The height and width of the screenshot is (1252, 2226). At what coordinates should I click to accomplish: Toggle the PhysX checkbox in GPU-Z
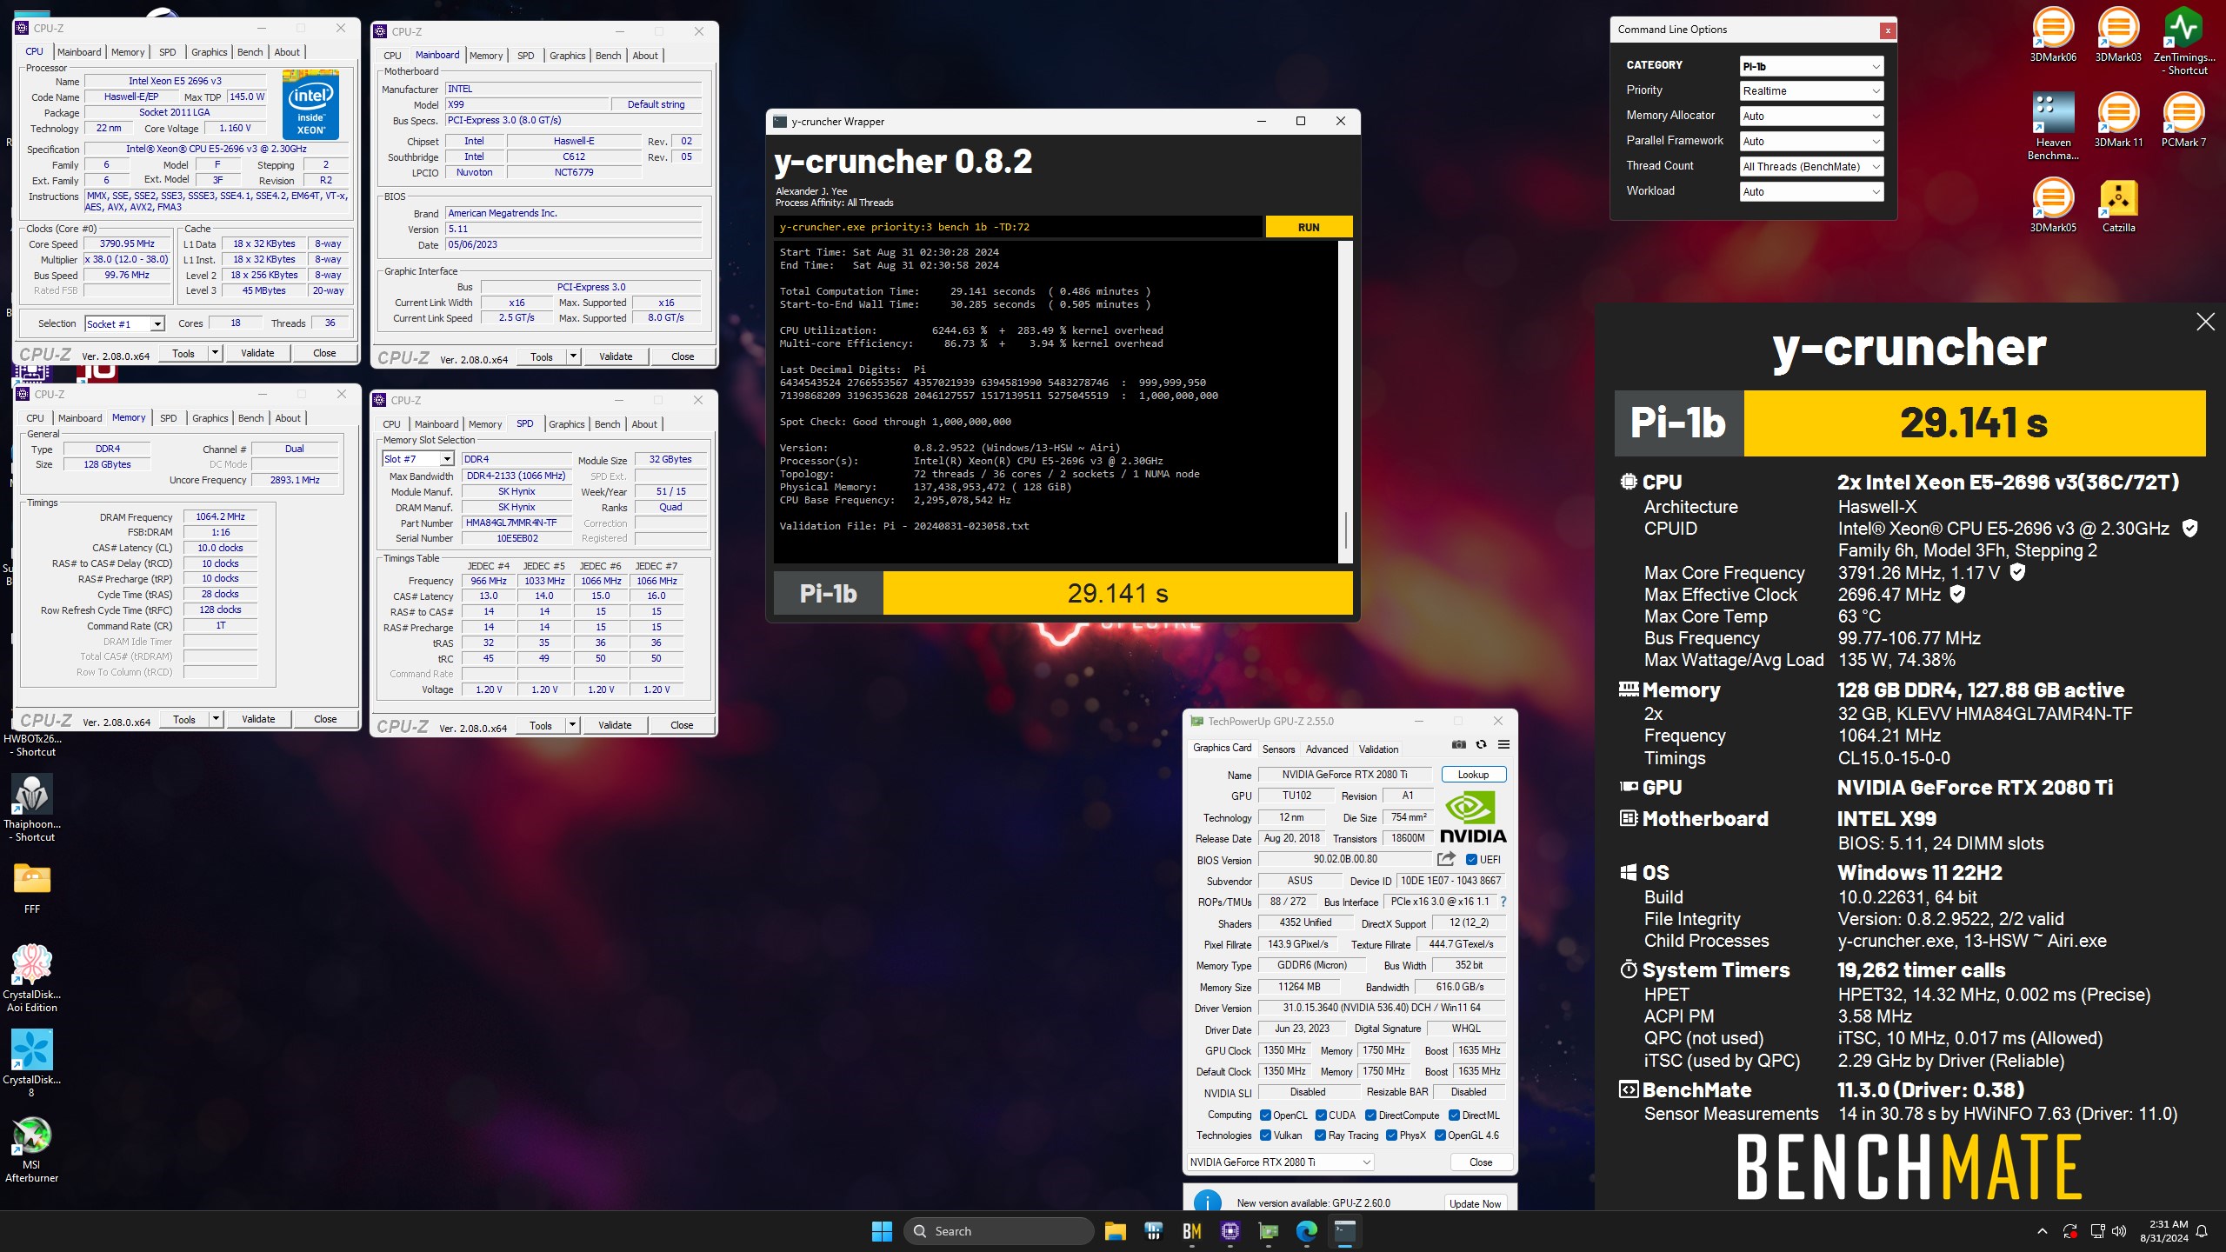point(1391,1135)
